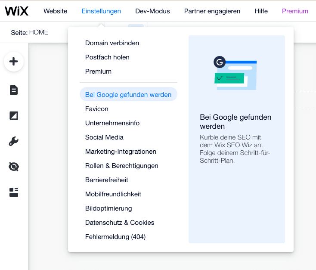The image size is (316, 270).
Task: Open Fehlermeldung (404) settings
Action: (115, 237)
